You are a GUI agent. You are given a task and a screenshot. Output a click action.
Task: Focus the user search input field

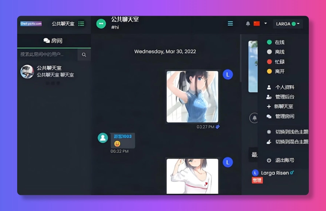(x=47, y=54)
